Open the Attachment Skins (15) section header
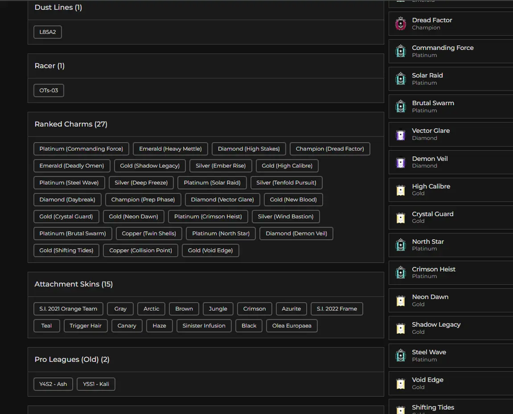This screenshot has width=513, height=414. click(x=74, y=284)
